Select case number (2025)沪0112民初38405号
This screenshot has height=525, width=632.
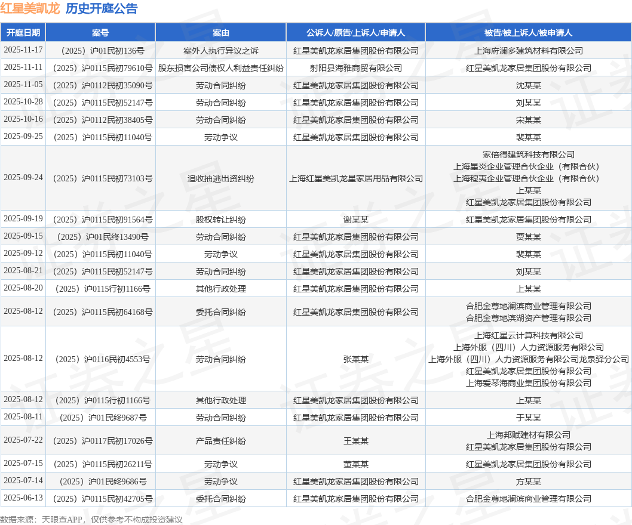pos(100,120)
